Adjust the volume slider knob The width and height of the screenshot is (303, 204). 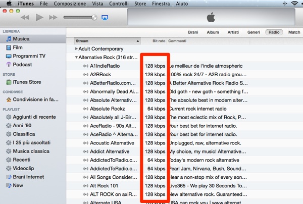tap(94, 17)
